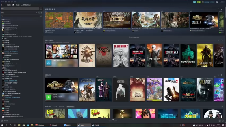
Task: Open the Remothered game cover
Action: click(x=188, y=55)
